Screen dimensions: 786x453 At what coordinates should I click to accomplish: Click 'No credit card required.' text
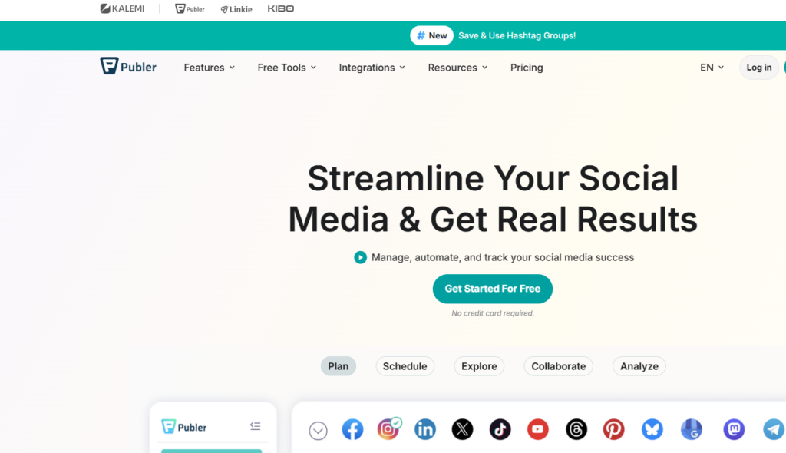(x=493, y=313)
